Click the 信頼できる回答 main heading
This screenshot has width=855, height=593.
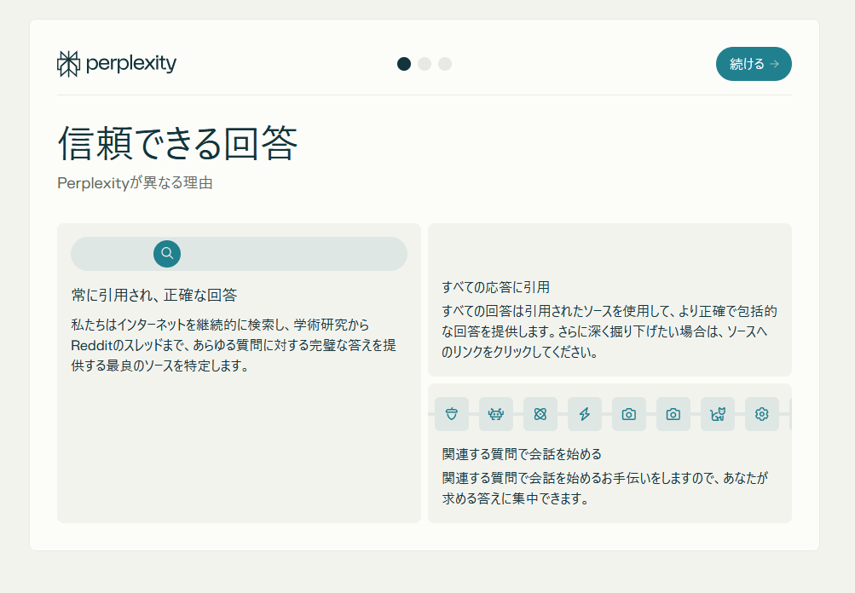tap(178, 144)
